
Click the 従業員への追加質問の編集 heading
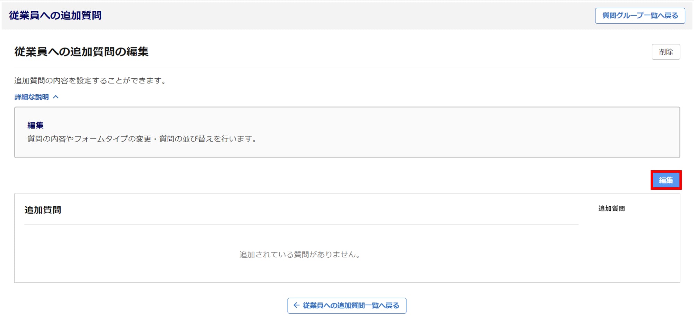81,52
